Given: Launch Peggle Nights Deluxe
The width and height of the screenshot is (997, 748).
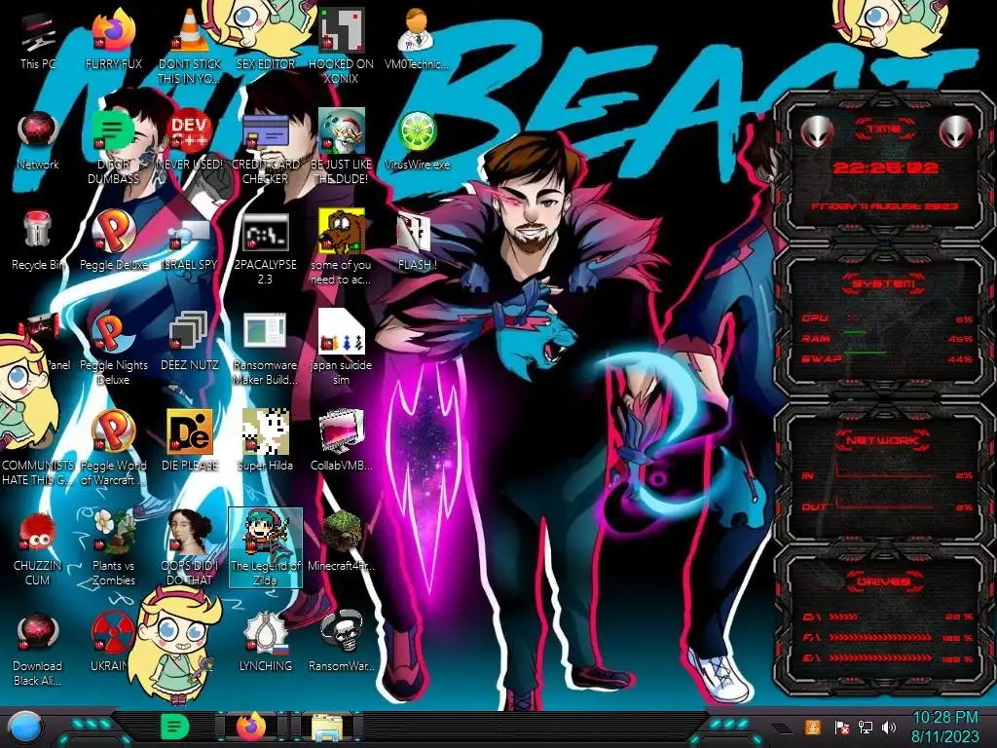Looking at the screenshot, I should pyautogui.click(x=113, y=348).
